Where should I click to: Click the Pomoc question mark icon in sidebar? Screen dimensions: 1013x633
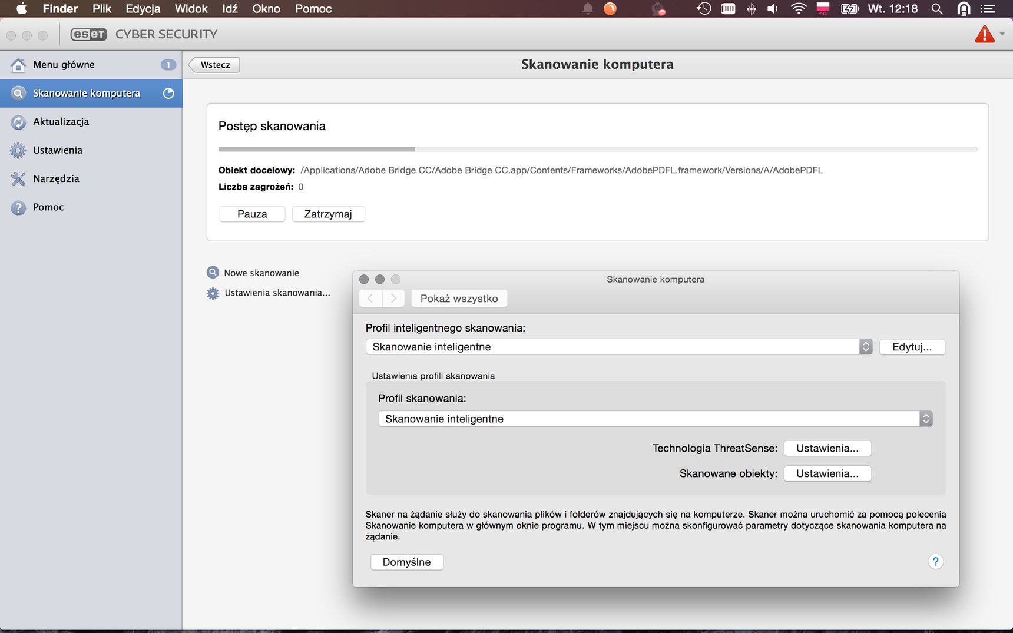[18, 207]
